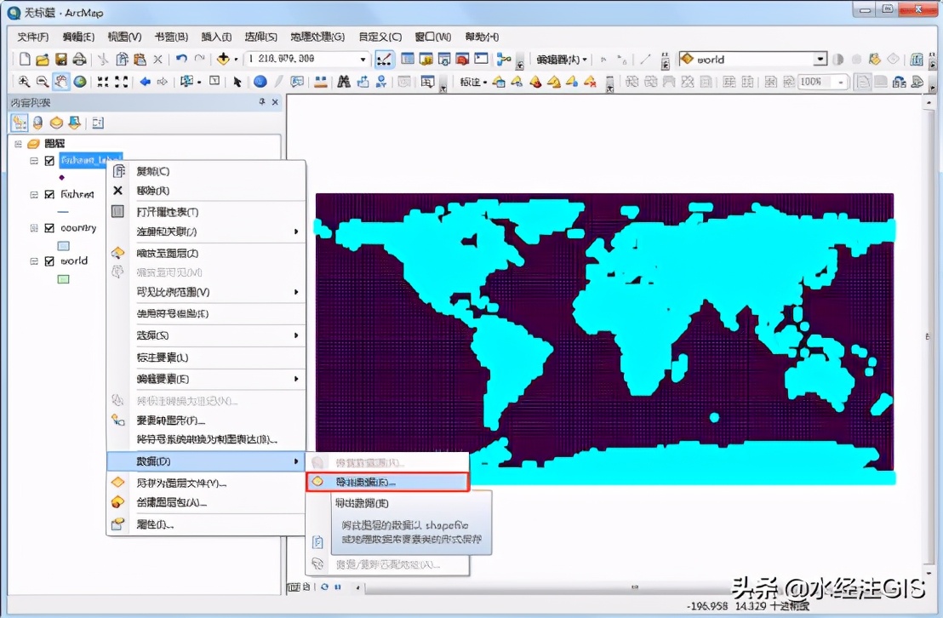Collapse the top-level Layers group node
943x618 pixels.
tap(18, 144)
